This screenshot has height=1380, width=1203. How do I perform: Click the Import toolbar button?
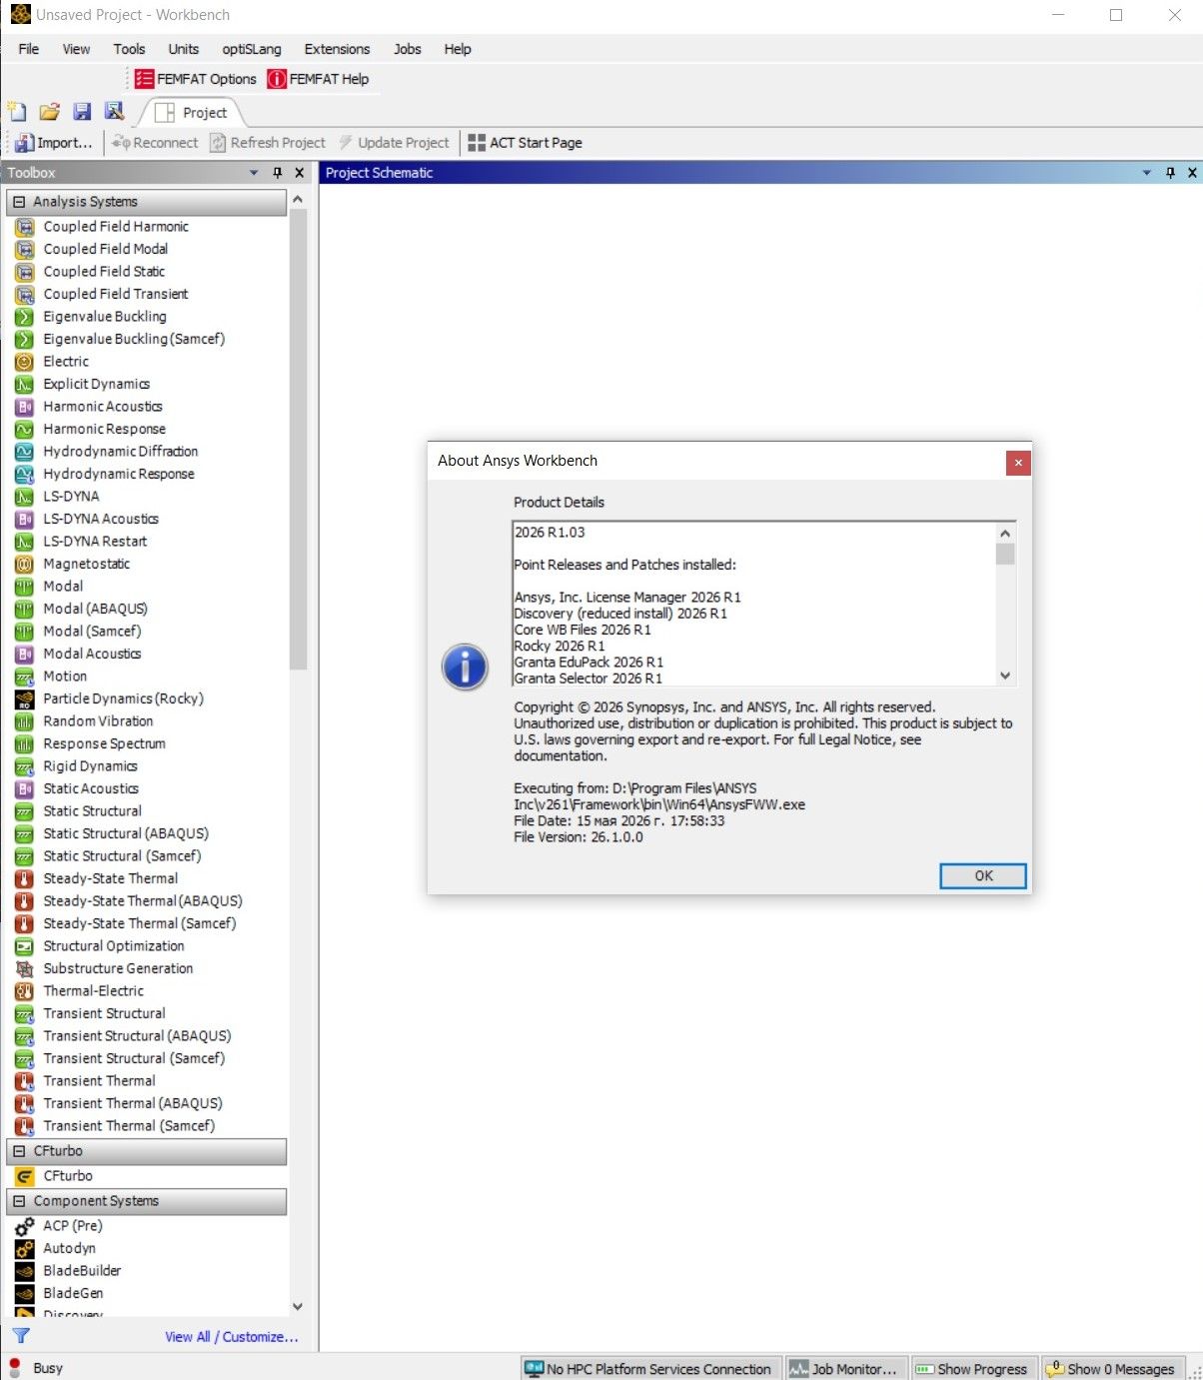[x=54, y=143]
